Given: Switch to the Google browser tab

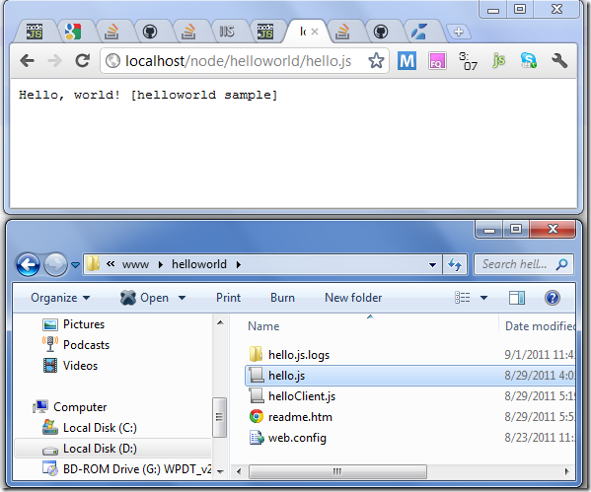Looking at the screenshot, I should pyautogui.click(x=73, y=32).
